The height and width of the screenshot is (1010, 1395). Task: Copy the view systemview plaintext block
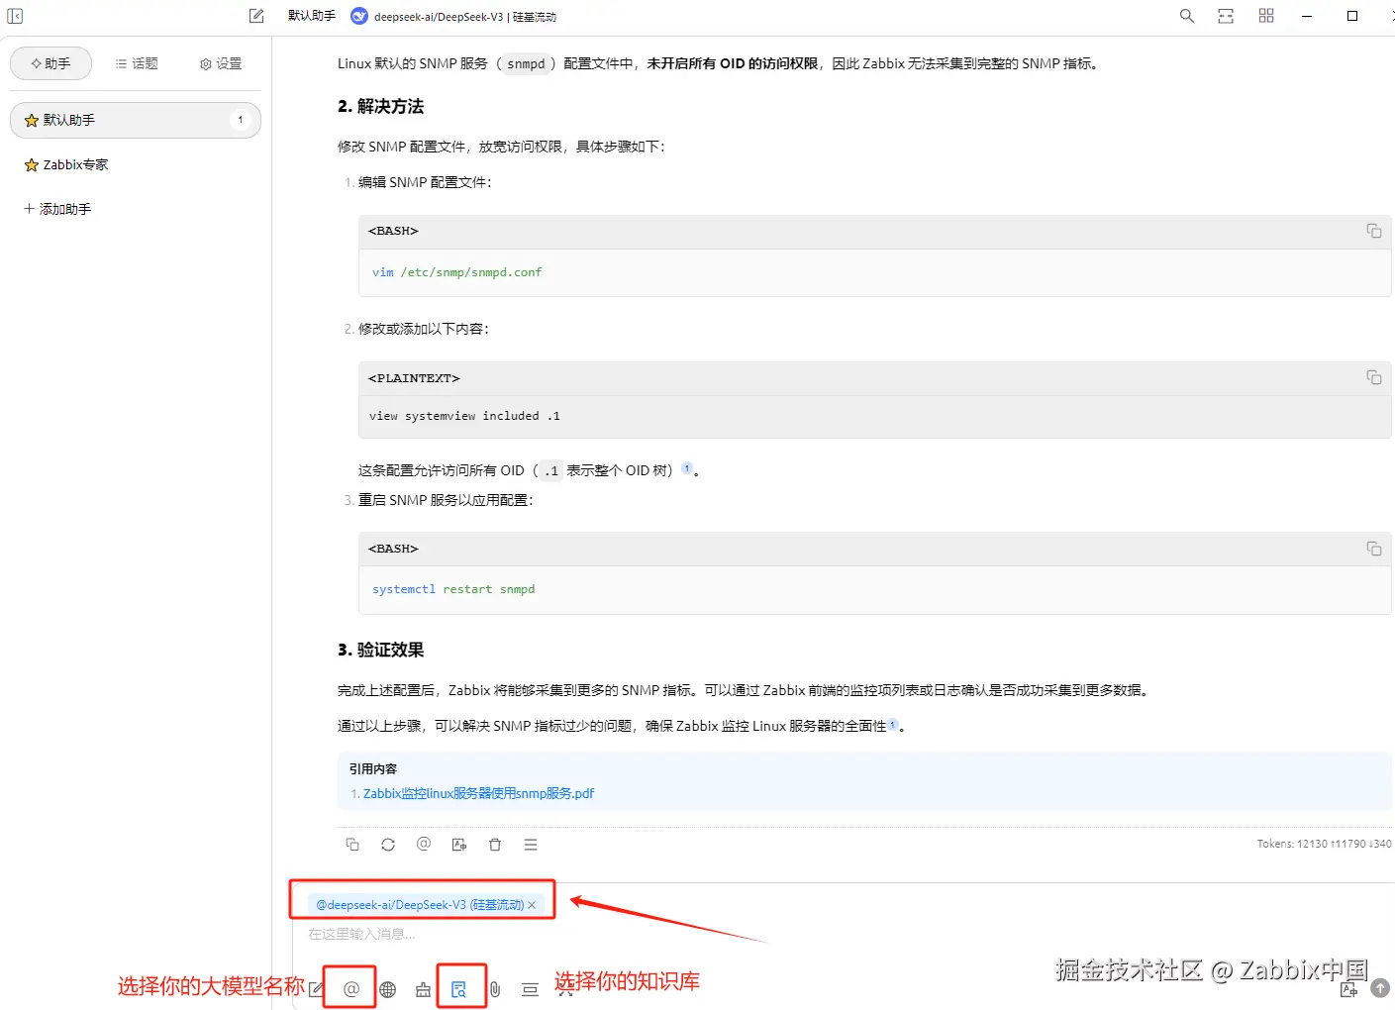click(1374, 377)
